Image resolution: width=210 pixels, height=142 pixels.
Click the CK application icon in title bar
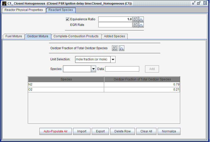pyautogui.click(x=4, y=4)
